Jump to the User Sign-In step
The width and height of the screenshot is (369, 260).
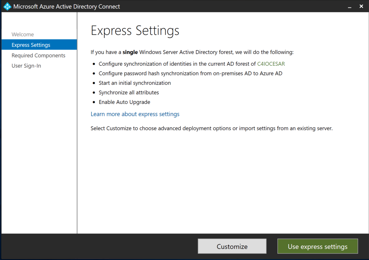26,66
